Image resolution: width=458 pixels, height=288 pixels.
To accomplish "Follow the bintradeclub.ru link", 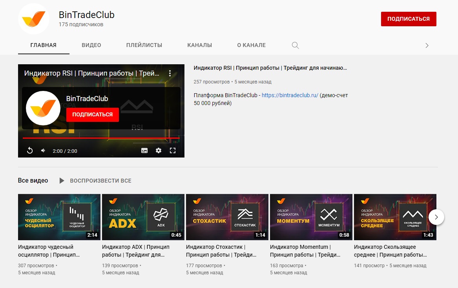I will 291,95.
